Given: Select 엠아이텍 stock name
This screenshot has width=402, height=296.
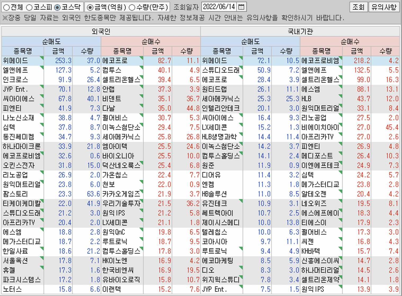Looking at the screenshot, I should click(x=115, y=146).
